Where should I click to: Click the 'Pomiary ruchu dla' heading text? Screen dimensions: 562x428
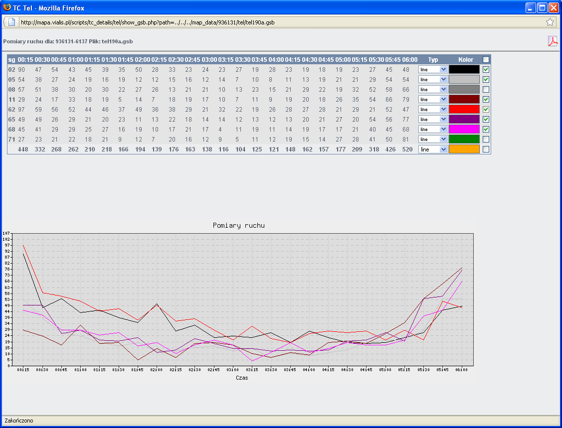(29, 41)
